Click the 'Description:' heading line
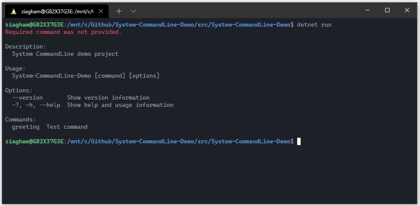Screen dimensions: 420x206 [x=26, y=46]
